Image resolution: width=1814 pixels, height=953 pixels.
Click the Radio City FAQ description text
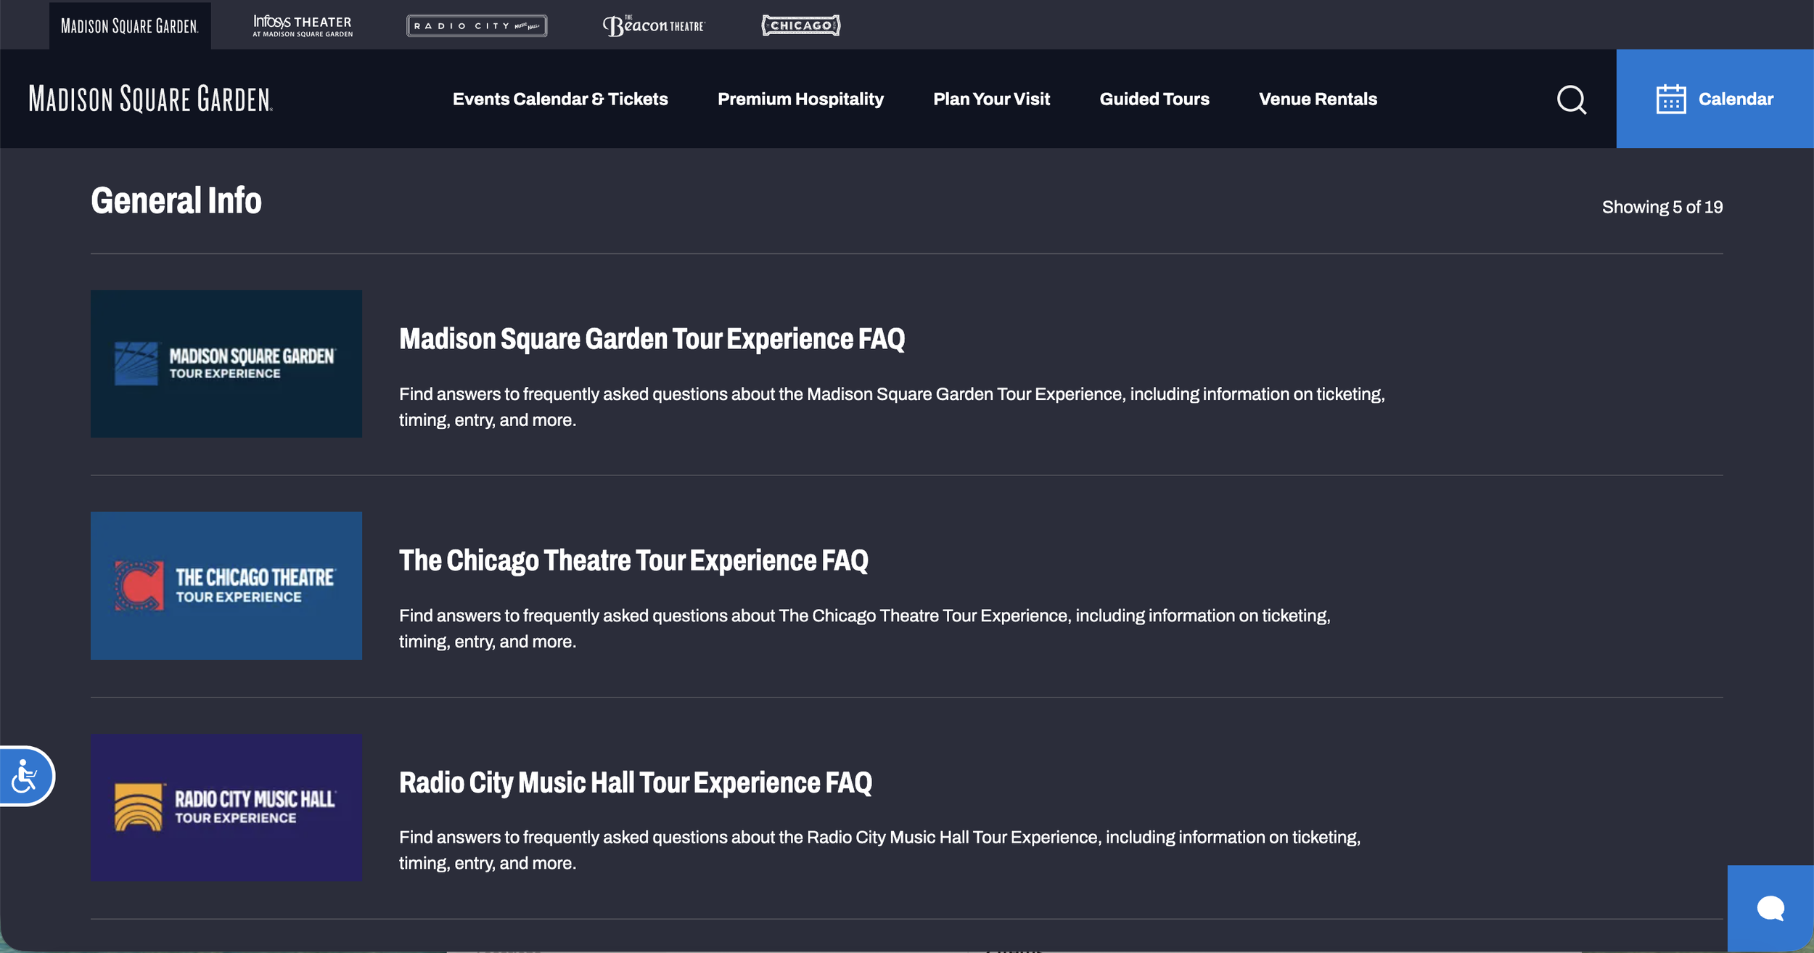(879, 850)
